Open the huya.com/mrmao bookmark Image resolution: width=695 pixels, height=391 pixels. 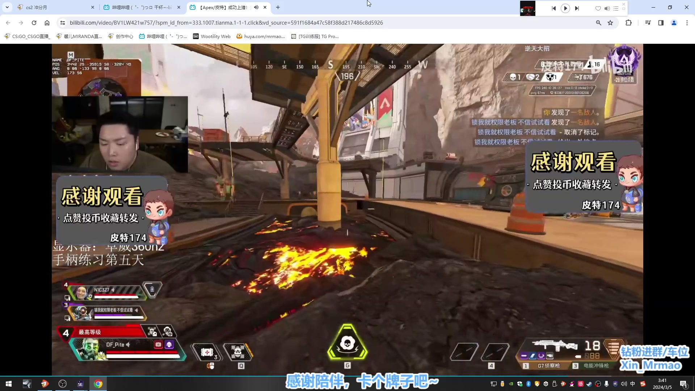[x=261, y=36]
